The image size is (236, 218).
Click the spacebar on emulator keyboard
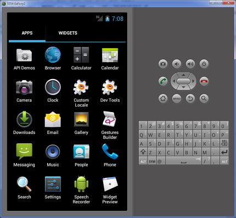click(183, 161)
